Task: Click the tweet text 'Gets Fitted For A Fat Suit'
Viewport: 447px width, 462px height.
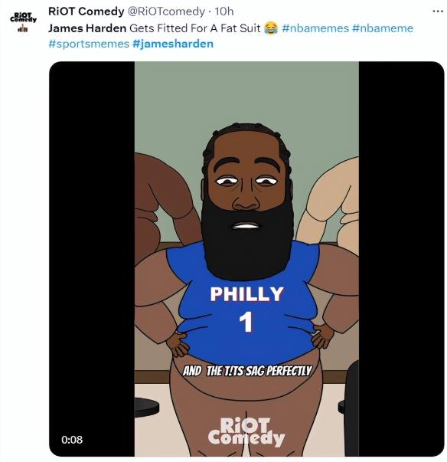Action: click(195, 28)
